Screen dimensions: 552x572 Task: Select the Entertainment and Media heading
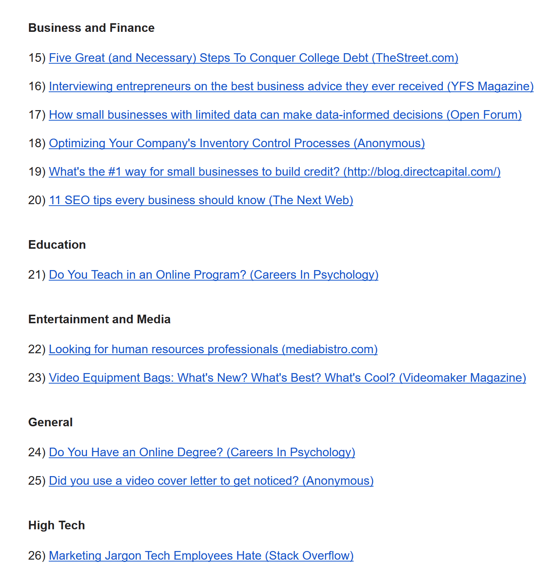99,320
